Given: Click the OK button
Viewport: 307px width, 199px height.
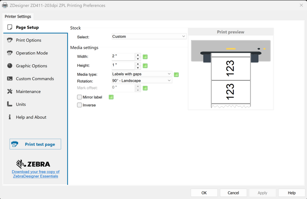Looking at the screenshot, I should click(204, 193).
